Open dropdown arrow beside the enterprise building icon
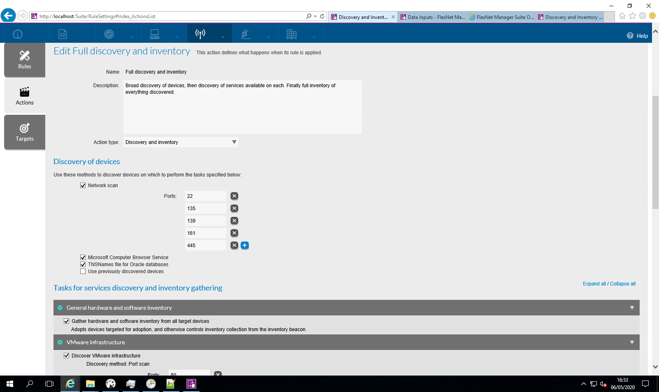659x392 pixels. tap(314, 37)
